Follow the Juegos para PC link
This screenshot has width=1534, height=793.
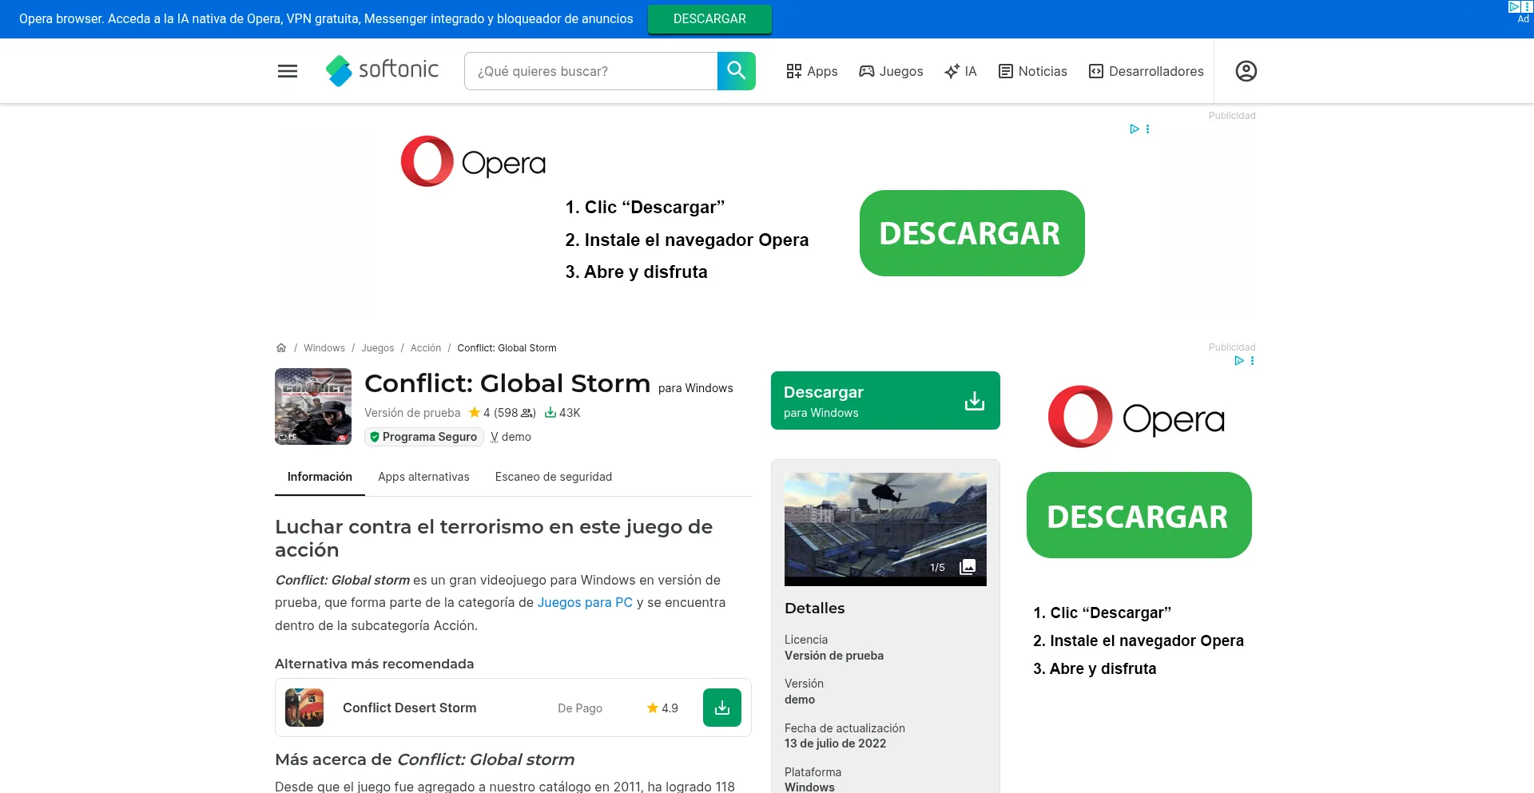tap(585, 603)
